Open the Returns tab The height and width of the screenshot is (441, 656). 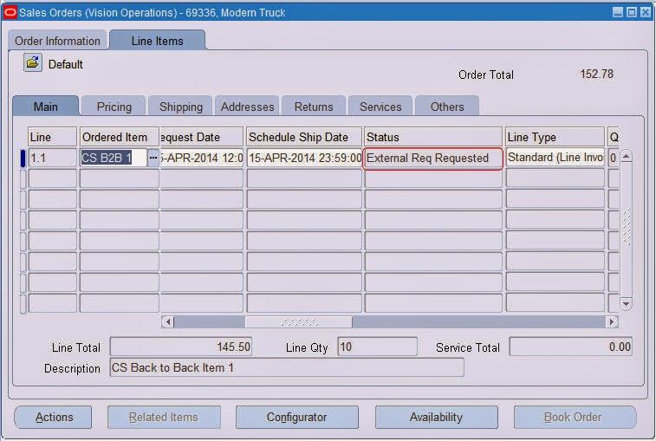(314, 107)
